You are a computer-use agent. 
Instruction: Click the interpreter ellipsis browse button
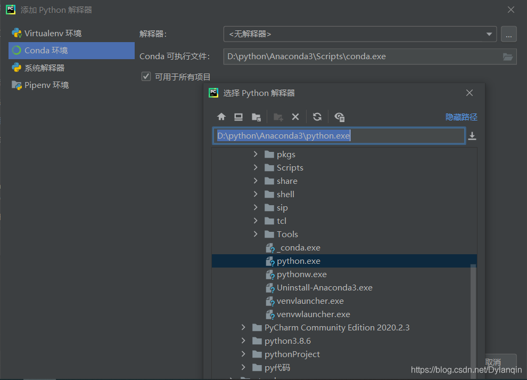click(x=508, y=34)
